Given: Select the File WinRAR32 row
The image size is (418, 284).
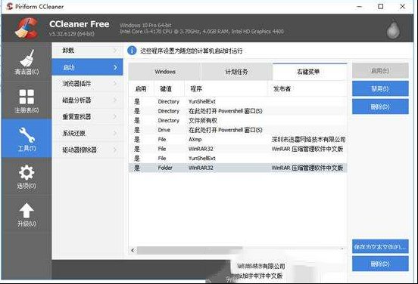Looking at the screenshot, I should [x=238, y=149].
